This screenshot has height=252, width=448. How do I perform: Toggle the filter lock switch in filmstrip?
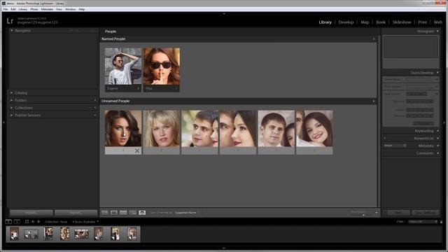[x=441, y=222]
